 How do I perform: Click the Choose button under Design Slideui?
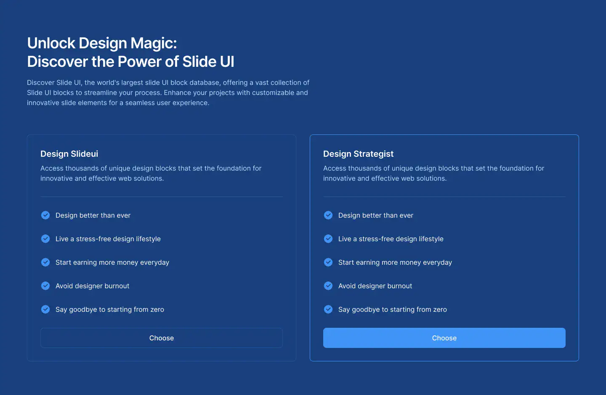click(162, 338)
